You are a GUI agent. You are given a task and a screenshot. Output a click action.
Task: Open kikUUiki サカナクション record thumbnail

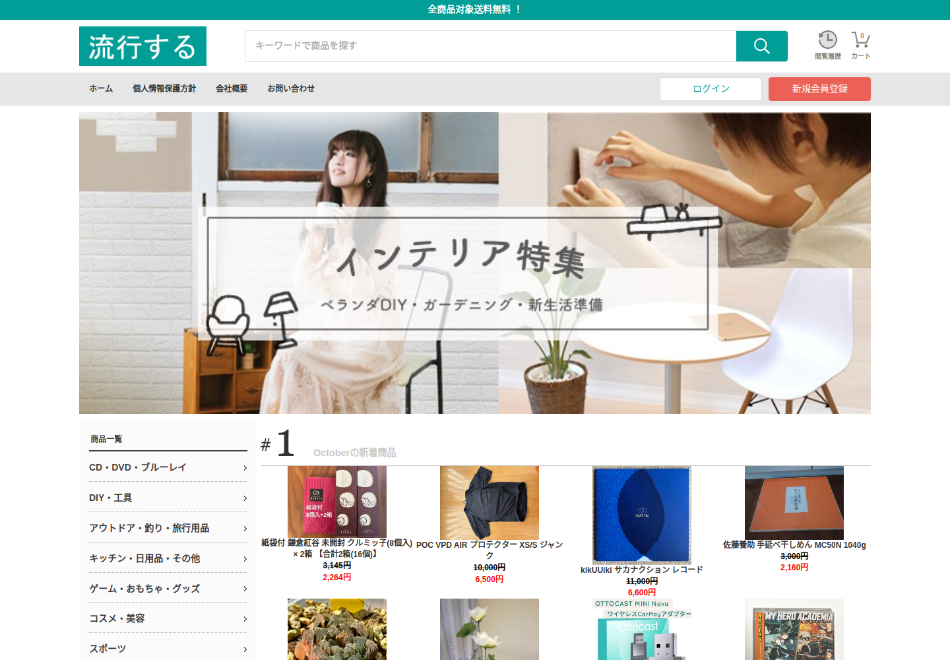click(x=642, y=515)
